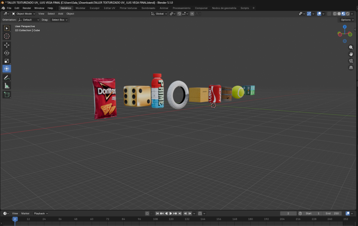This screenshot has width=358, height=226.
Task: Click the End frame field
Action: [x=332, y=213]
